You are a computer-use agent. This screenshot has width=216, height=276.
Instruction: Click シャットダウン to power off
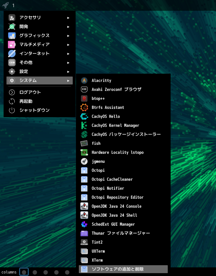click(40, 110)
